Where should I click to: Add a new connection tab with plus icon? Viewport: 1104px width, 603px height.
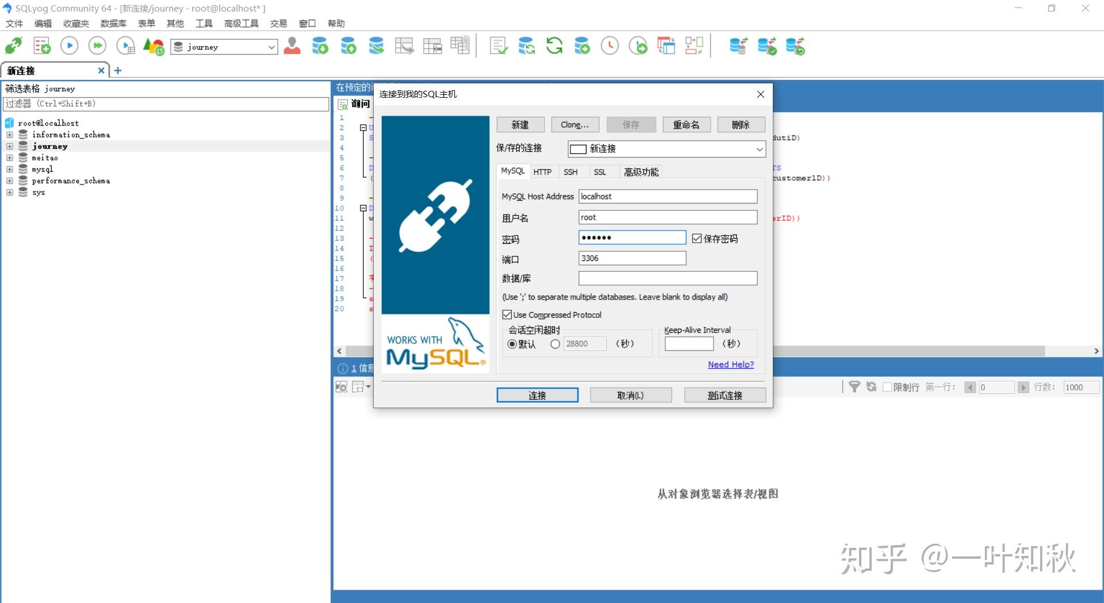click(x=118, y=70)
